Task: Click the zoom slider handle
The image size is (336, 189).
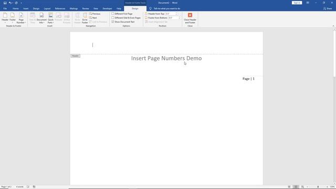Action: point(318,187)
